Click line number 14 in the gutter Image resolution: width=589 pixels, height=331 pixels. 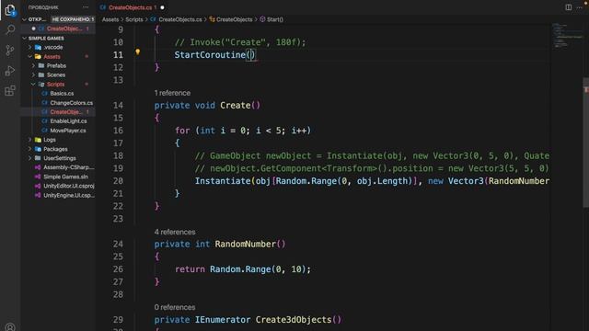pos(118,106)
